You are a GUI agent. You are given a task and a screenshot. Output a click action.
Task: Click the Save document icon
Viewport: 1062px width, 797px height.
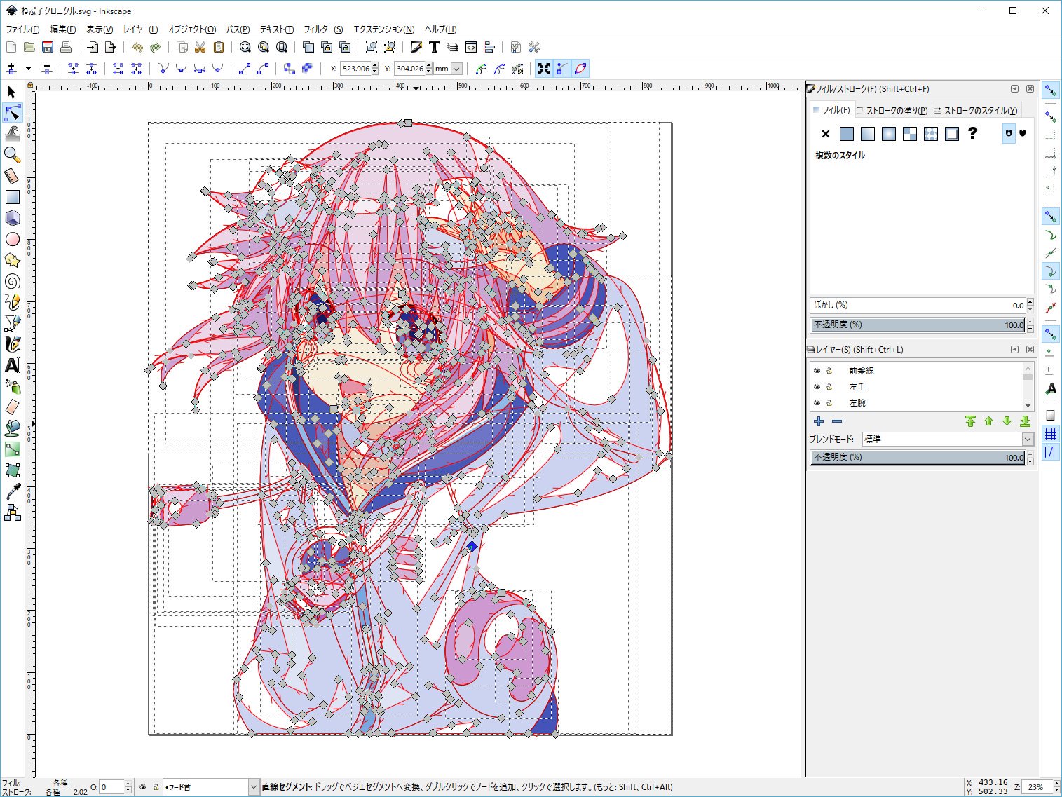click(48, 47)
